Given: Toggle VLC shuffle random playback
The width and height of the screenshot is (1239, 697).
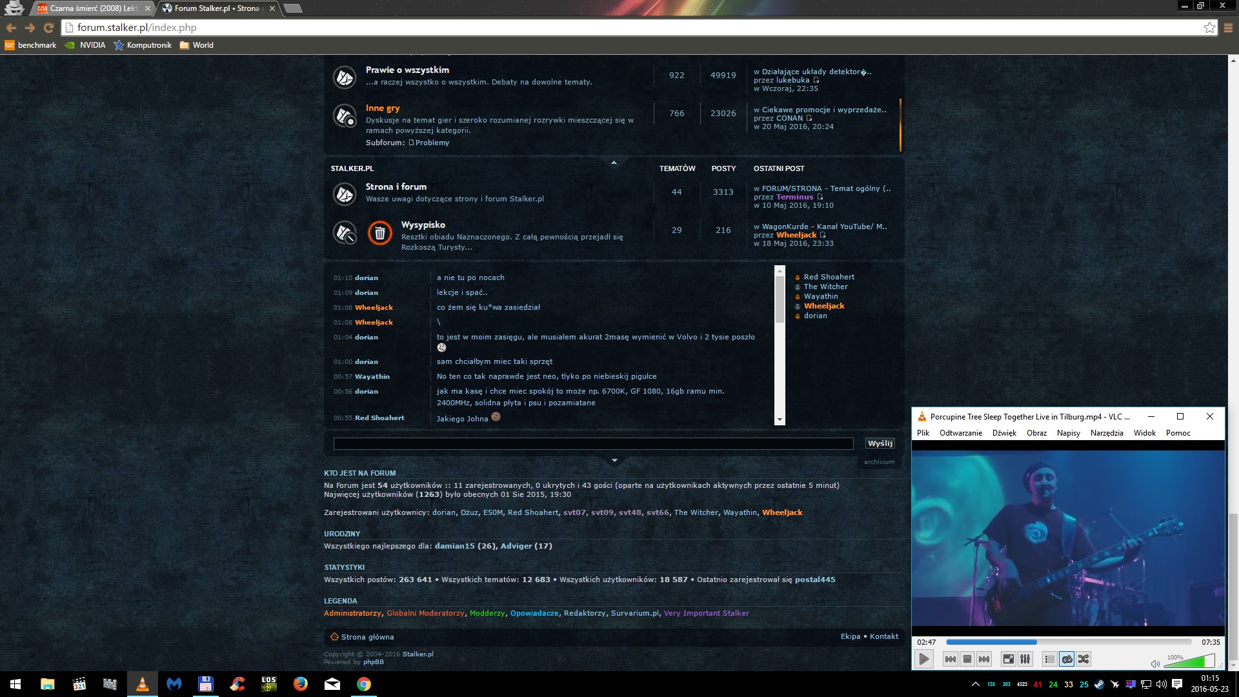Looking at the screenshot, I should (x=1083, y=659).
